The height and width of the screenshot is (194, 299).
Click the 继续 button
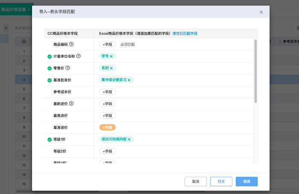point(246,182)
